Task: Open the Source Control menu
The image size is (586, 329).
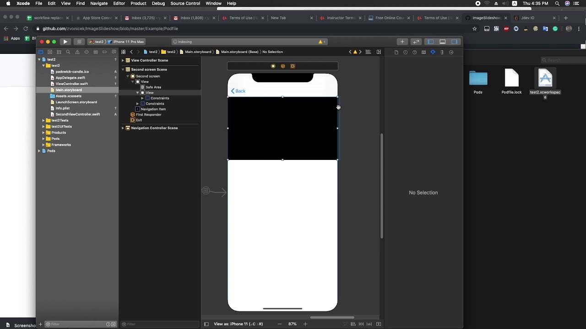Action: [185, 3]
